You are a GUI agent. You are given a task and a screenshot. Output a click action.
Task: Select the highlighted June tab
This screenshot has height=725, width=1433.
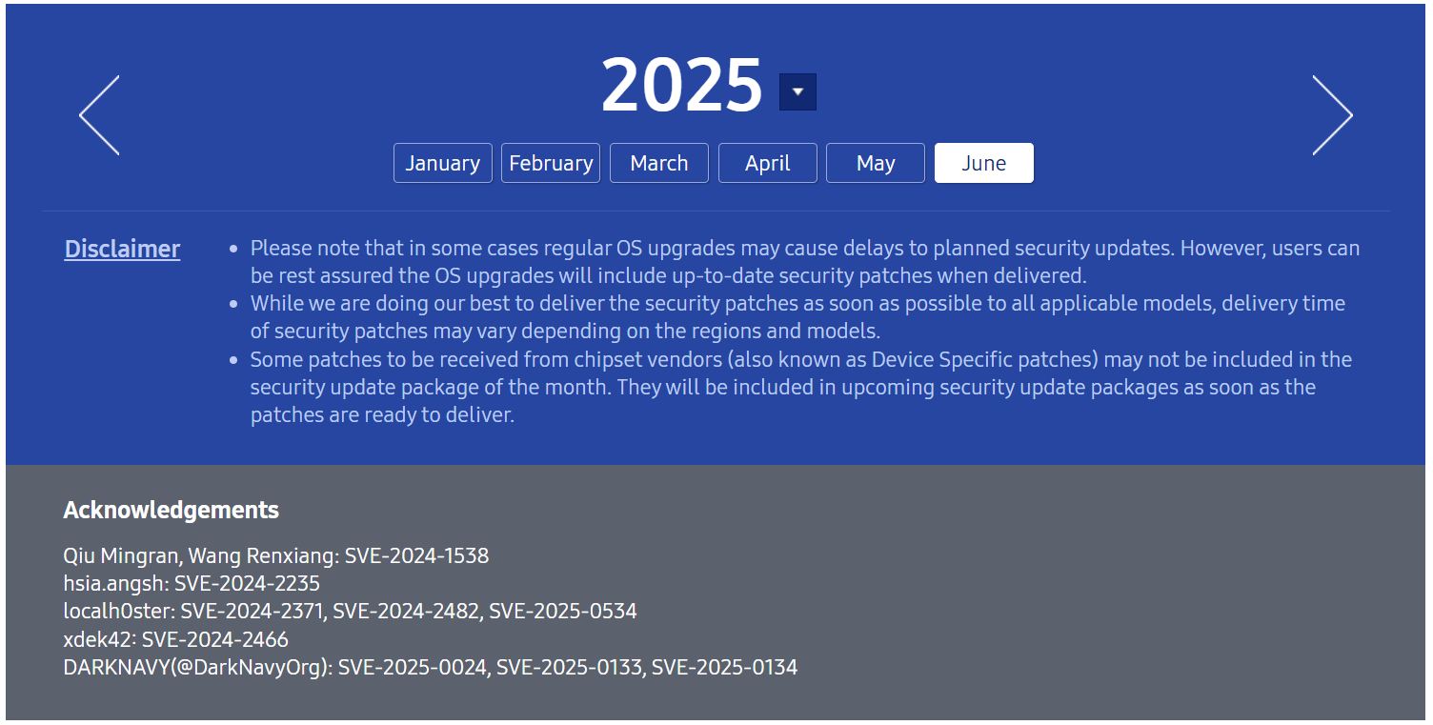[x=984, y=163]
